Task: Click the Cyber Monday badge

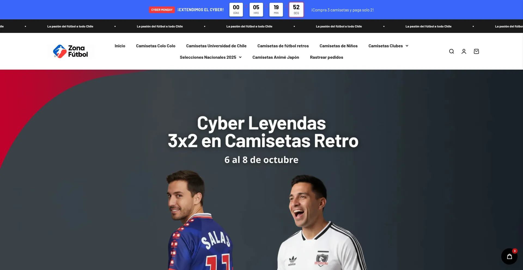Action: tap(162, 10)
